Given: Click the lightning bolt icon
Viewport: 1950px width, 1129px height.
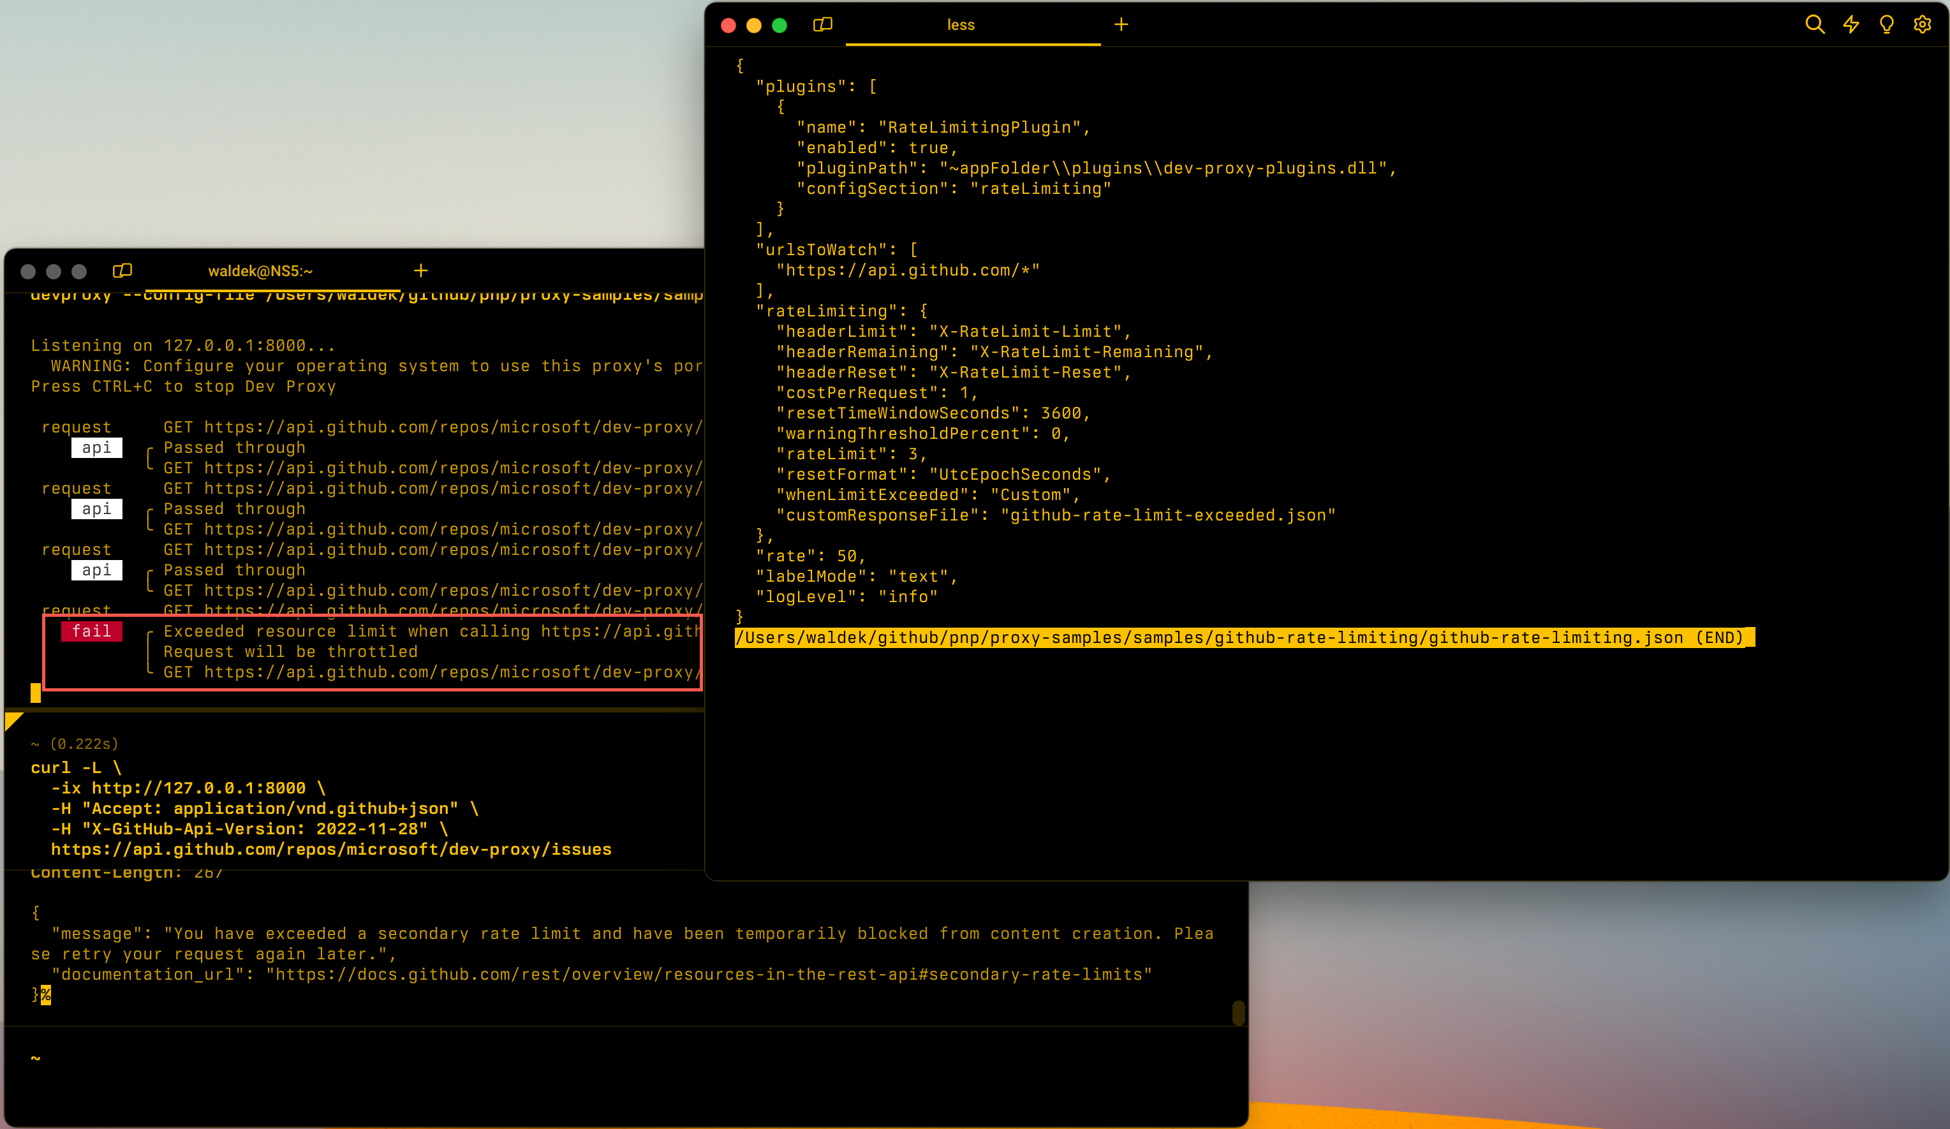Looking at the screenshot, I should pos(1851,25).
